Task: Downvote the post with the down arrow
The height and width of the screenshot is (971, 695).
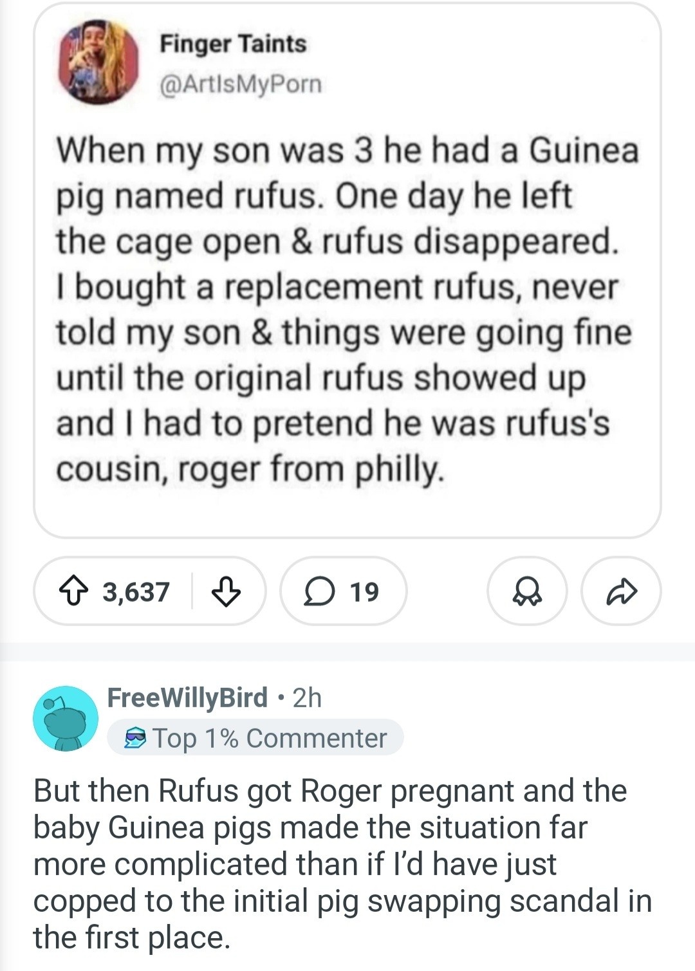Action: (x=226, y=591)
